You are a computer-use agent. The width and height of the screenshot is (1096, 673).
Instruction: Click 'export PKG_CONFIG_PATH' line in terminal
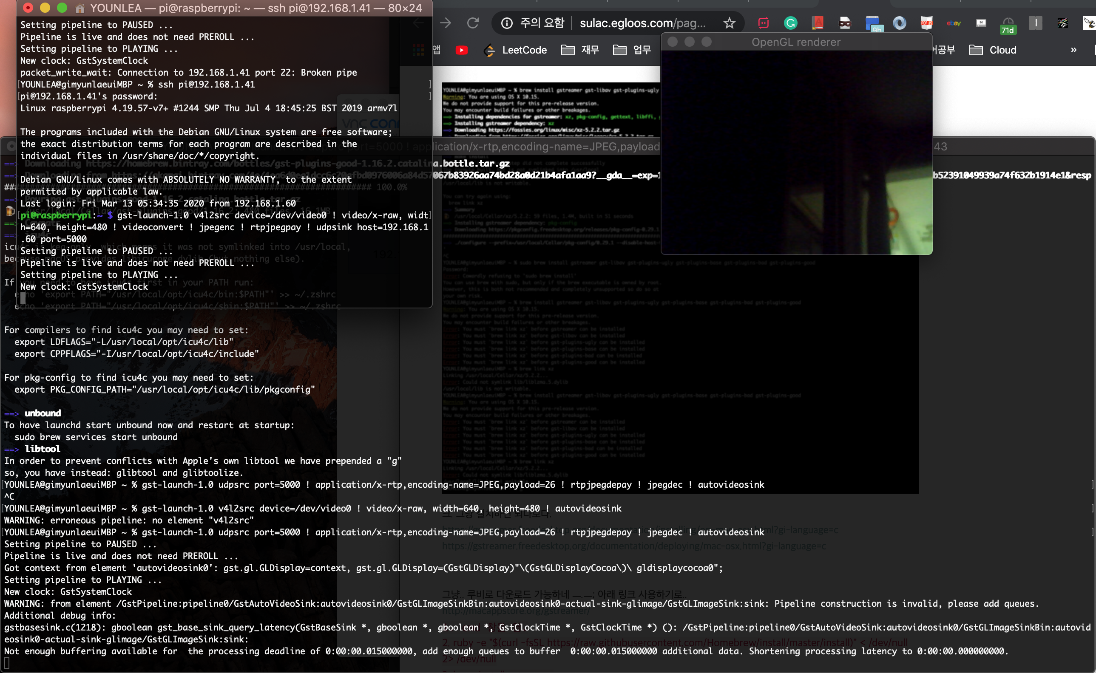click(x=165, y=390)
